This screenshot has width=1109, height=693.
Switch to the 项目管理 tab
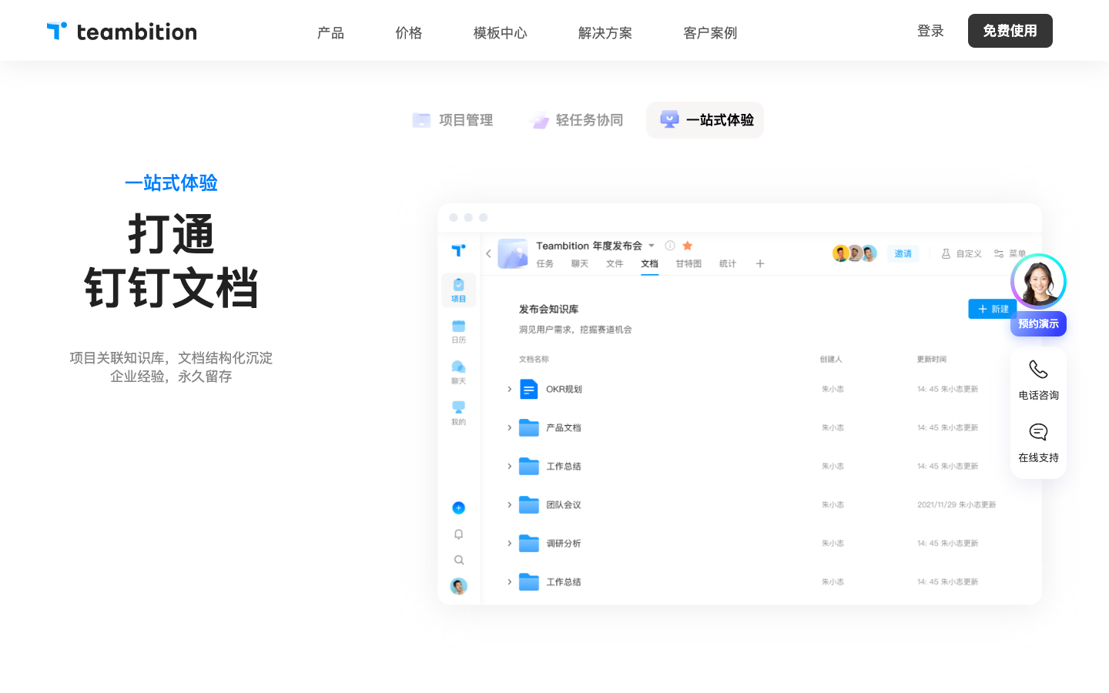[x=453, y=120]
